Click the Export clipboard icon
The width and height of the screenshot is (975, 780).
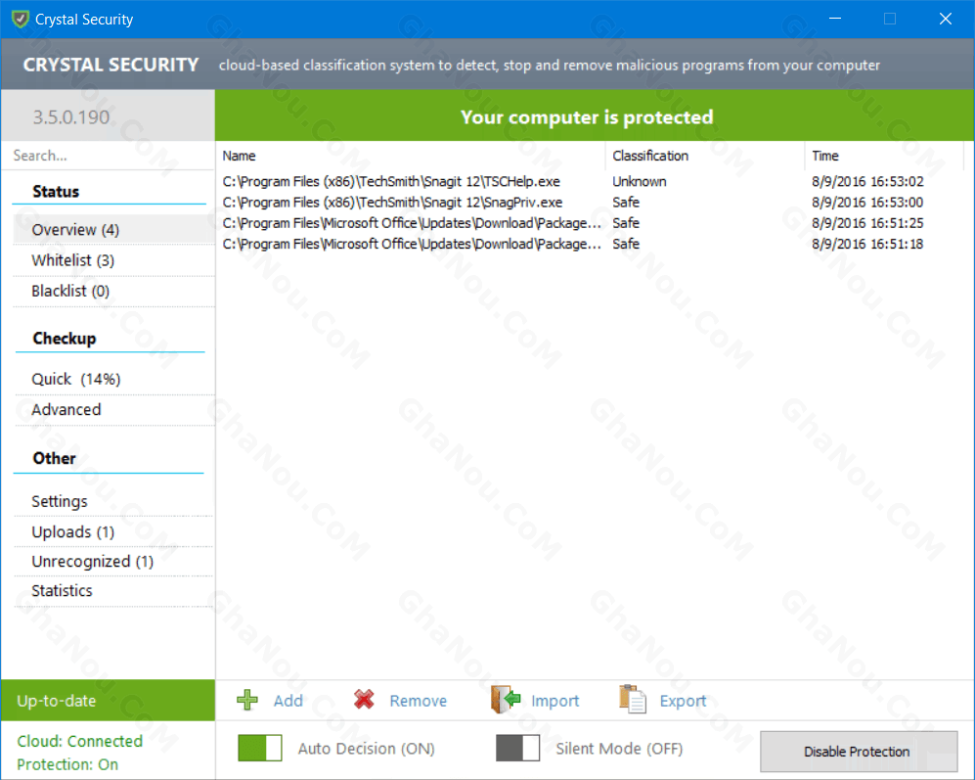pyautogui.click(x=633, y=699)
